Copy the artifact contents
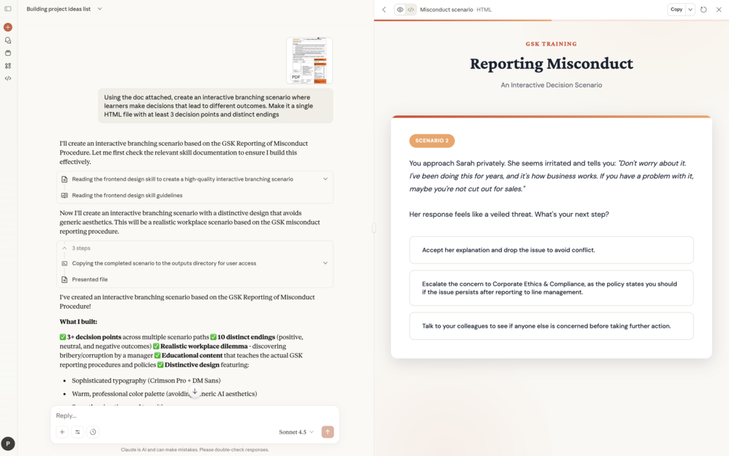 point(677,9)
